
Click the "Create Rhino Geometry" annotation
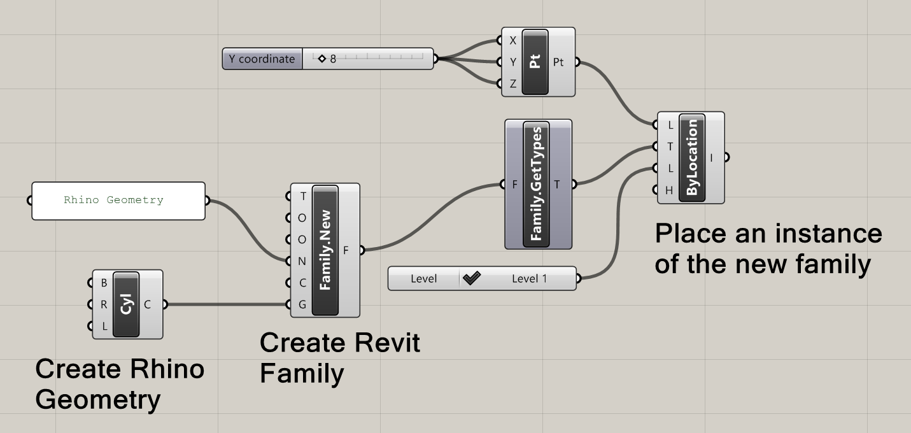coord(120,384)
